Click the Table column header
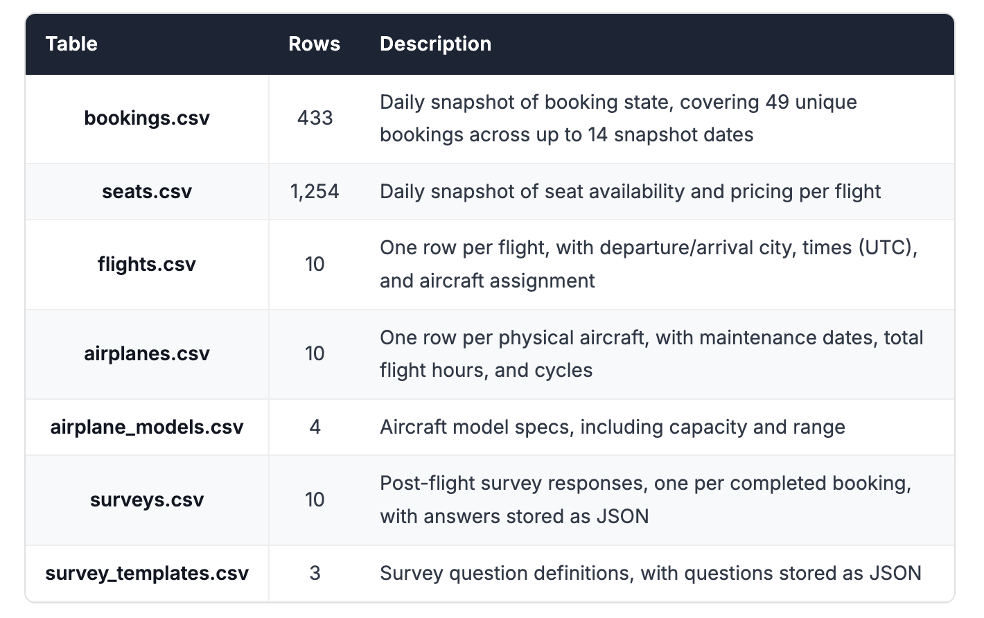The width and height of the screenshot is (984, 618). click(71, 44)
